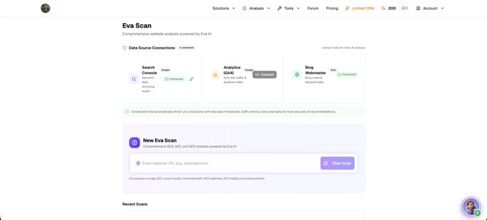Click the sparkle icon beside Limited Offer

coord(347,8)
